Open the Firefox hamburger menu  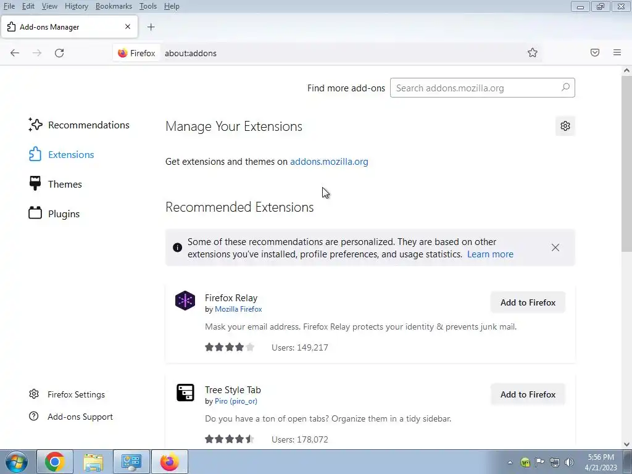tap(617, 52)
